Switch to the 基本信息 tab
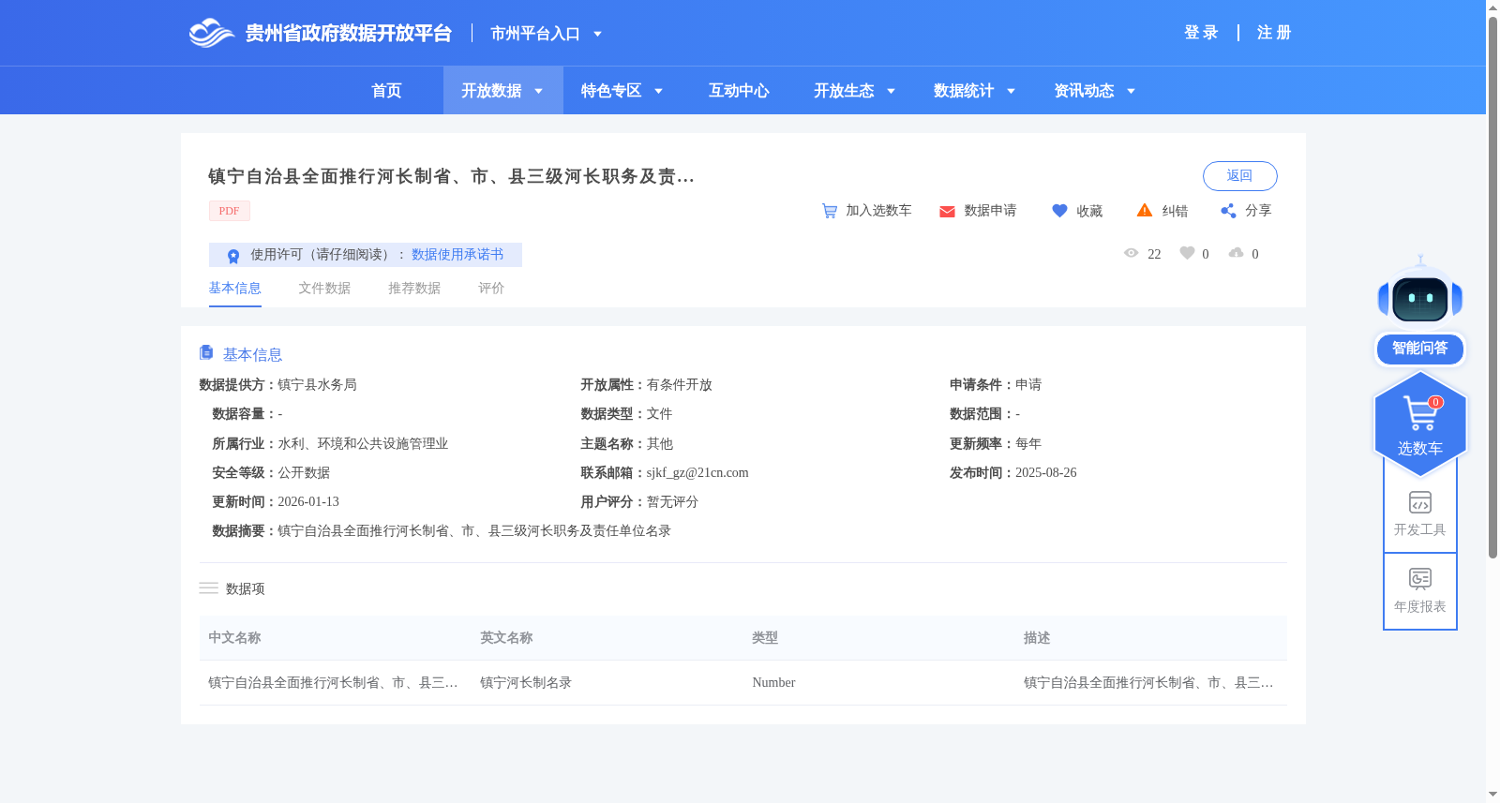 234,289
